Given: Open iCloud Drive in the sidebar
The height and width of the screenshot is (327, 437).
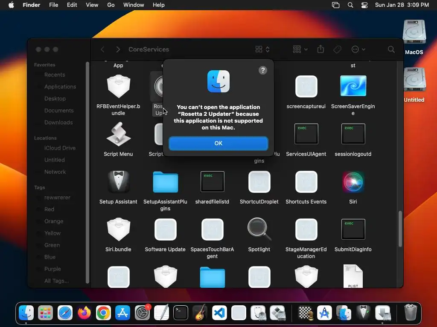Looking at the screenshot, I should coord(60,148).
